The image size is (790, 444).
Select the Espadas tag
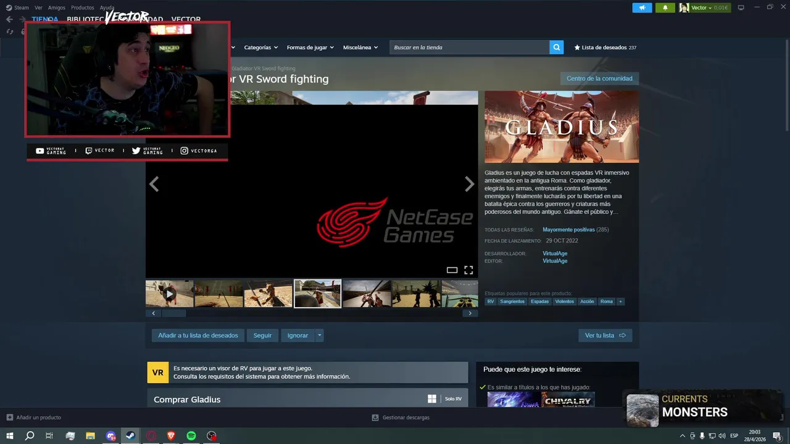(540, 302)
